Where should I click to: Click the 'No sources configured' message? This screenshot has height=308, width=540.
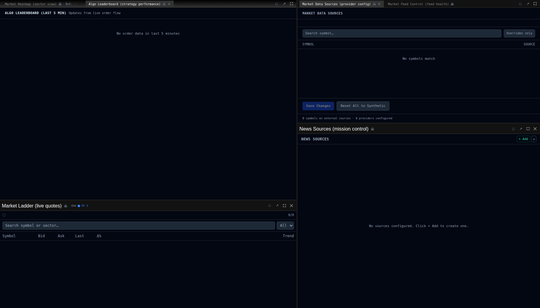(x=418, y=226)
